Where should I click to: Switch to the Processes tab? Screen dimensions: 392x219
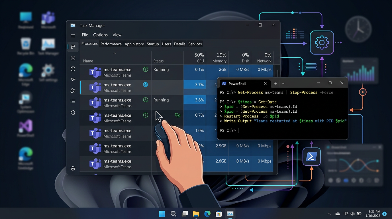[x=89, y=44]
